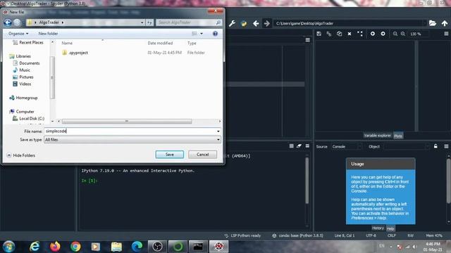Viewport: 451px width, 253px height.
Task: Open Plots pane options hamburger menu
Action: [x=446, y=34]
